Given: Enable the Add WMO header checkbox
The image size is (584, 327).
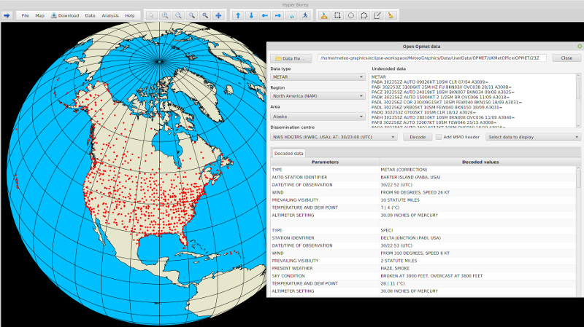Looking at the screenshot, I should [x=439, y=137].
